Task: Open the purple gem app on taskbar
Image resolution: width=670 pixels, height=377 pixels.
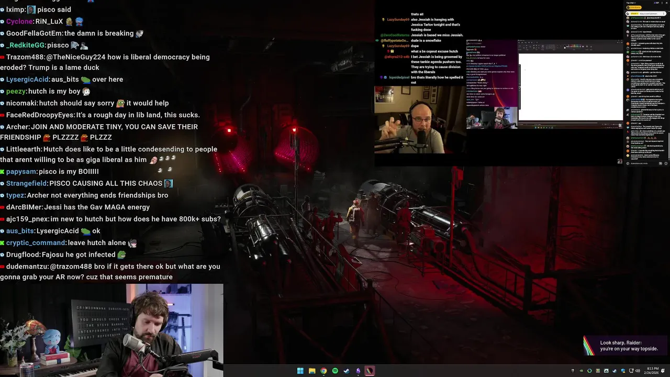Action: [358, 371]
